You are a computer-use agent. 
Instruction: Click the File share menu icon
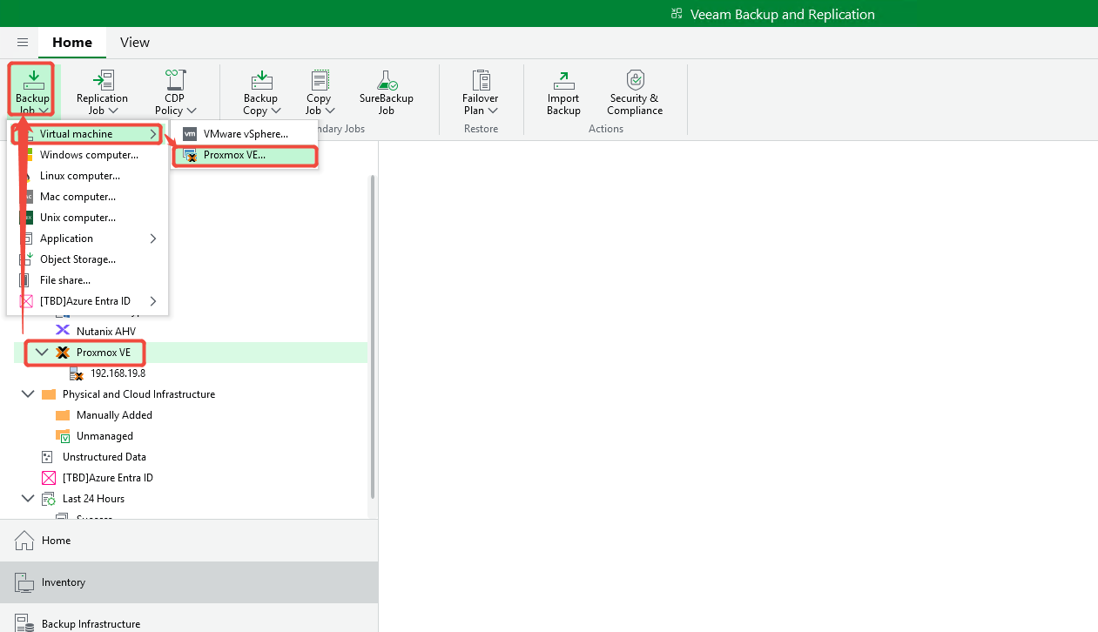coord(25,280)
